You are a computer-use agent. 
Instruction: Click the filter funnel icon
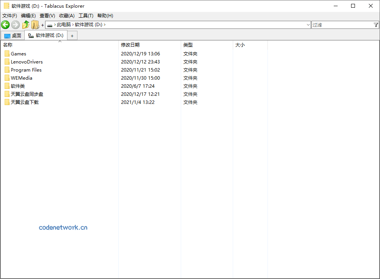[376, 25]
